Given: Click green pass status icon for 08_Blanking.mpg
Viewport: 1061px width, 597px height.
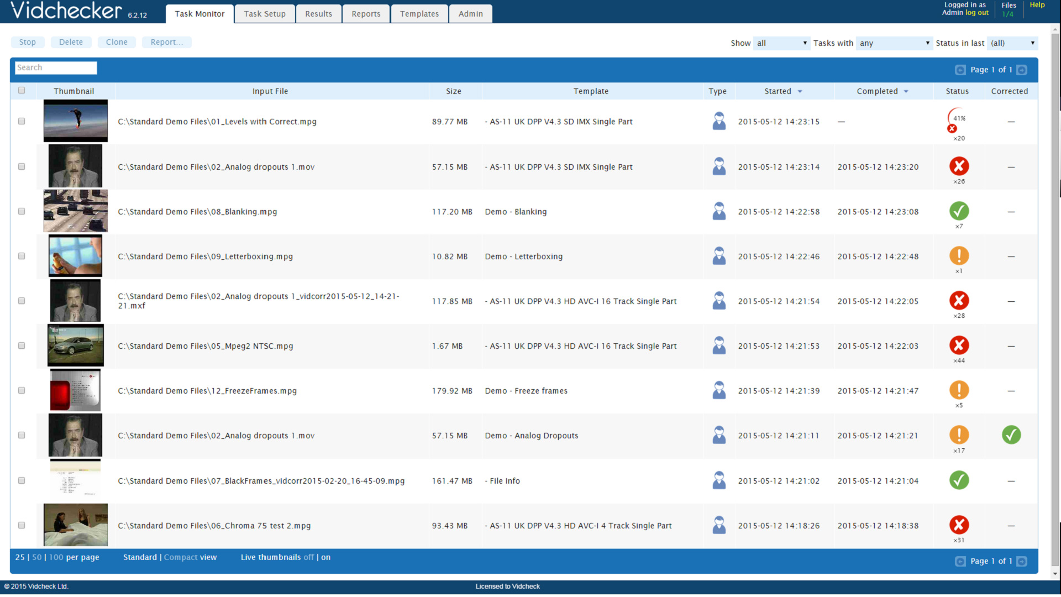Looking at the screenshot, I should [959, 211].
